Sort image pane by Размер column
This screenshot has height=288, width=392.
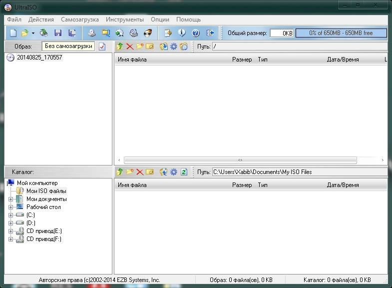click(x=242, y=59)
